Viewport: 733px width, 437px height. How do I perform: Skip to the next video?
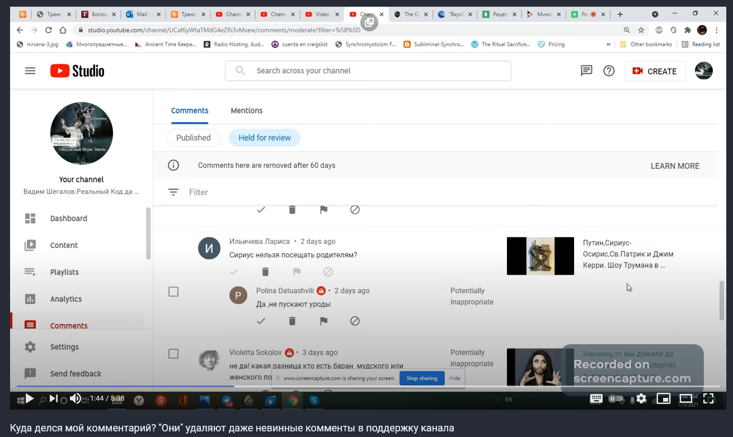coord(53,398)
